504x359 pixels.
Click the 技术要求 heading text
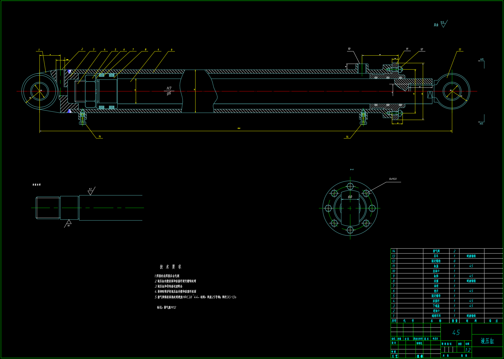(170, 267)
